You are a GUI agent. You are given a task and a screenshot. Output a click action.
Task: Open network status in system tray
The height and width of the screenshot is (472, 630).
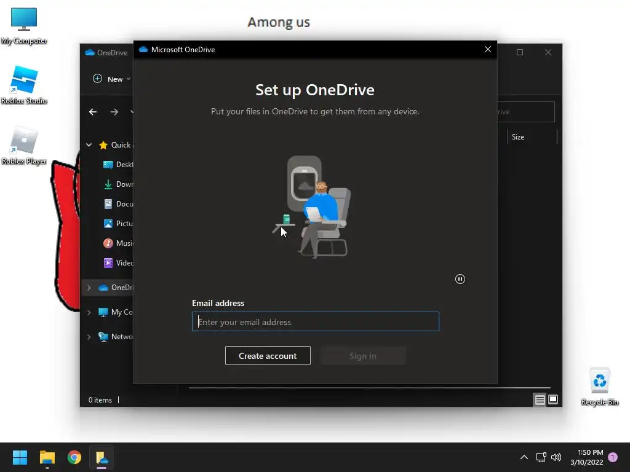pos(541,457)
